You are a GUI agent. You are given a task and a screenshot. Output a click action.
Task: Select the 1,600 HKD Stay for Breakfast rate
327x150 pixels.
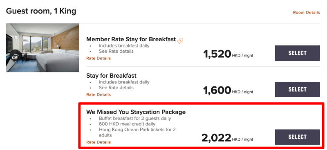tap(298, 90)
